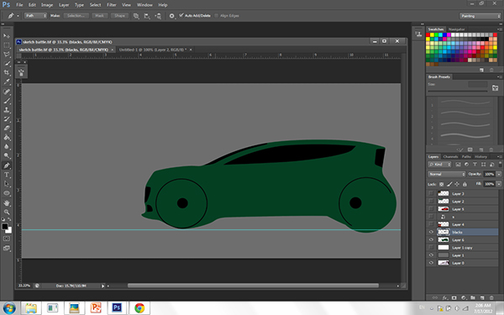Select the Horizontal Type tool

(7, 175)
